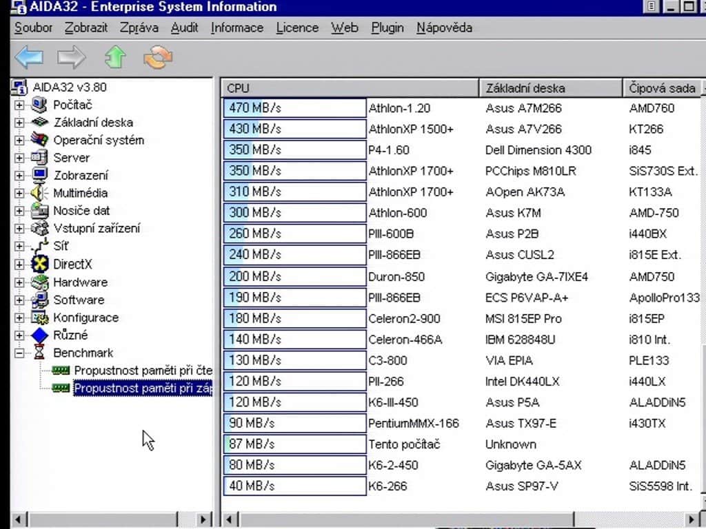Select the Hardware tree label
Image resolution: width=706 pixels, height=529 pixels.
coord(81,282)
